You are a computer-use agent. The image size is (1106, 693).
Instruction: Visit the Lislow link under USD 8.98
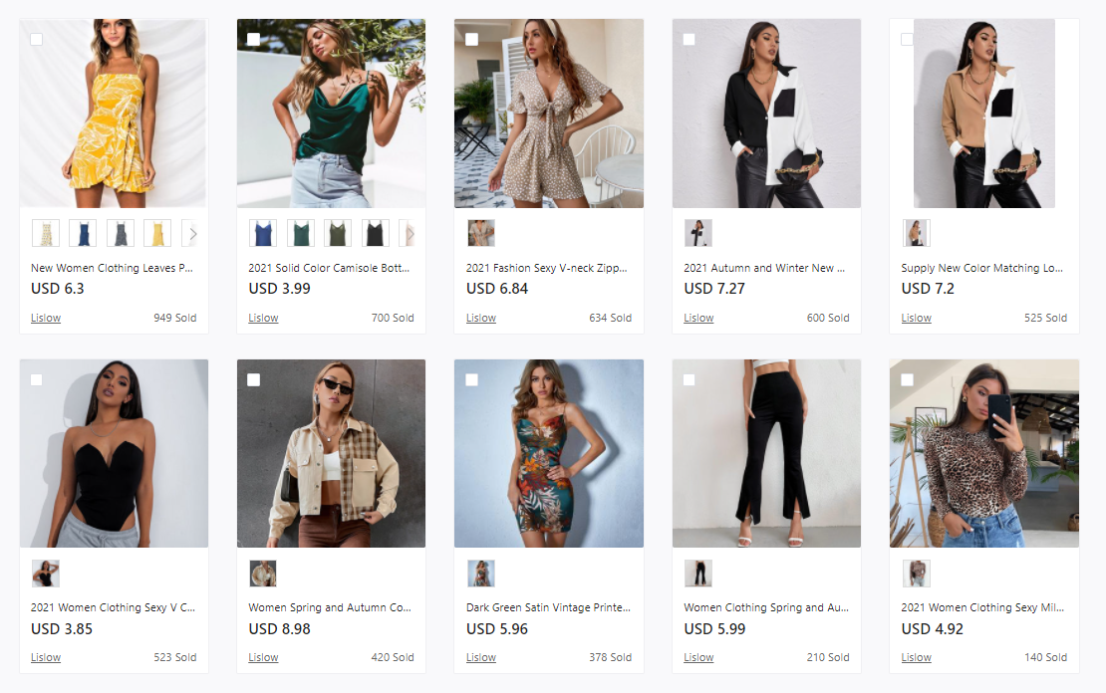[x=263, y=657]
